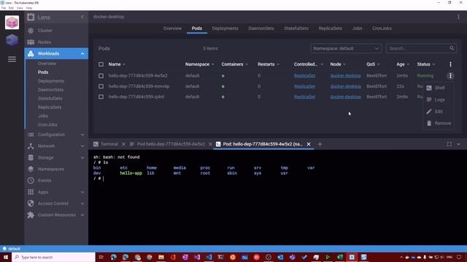Image resolution: width=467 pixels, height=262 pixels.
Task: Open Deployments in the Workloads sidebar
Action: point(51,81)
